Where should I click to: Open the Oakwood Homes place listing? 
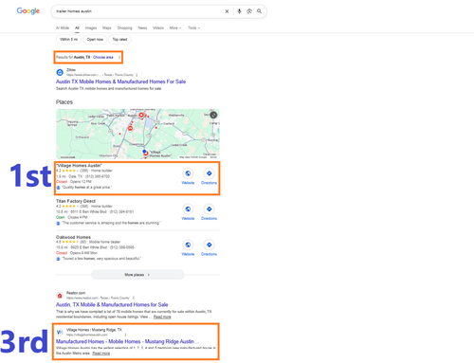pos(73,237)
